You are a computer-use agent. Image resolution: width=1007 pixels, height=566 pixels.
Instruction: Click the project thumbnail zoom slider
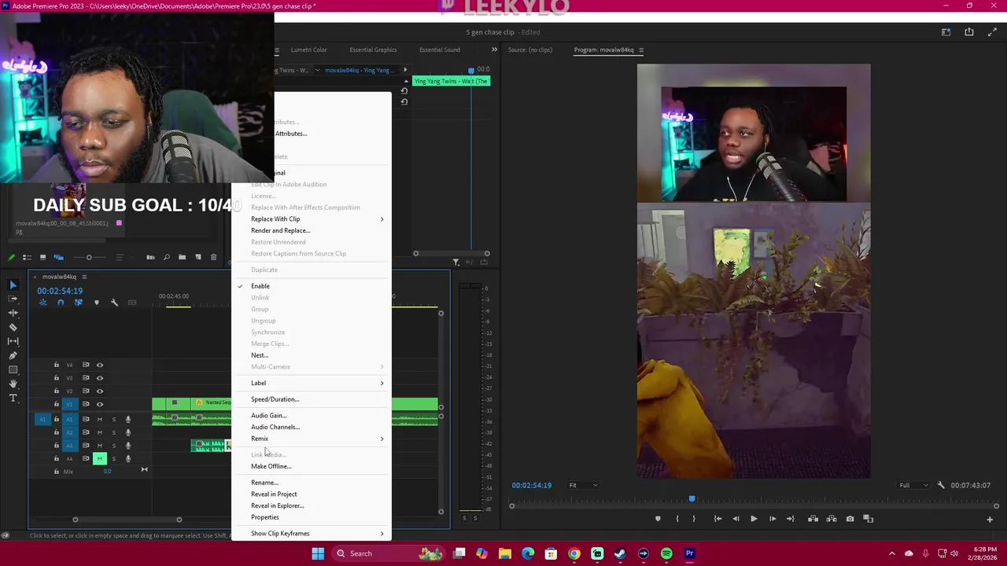click(x=89, y=257)
